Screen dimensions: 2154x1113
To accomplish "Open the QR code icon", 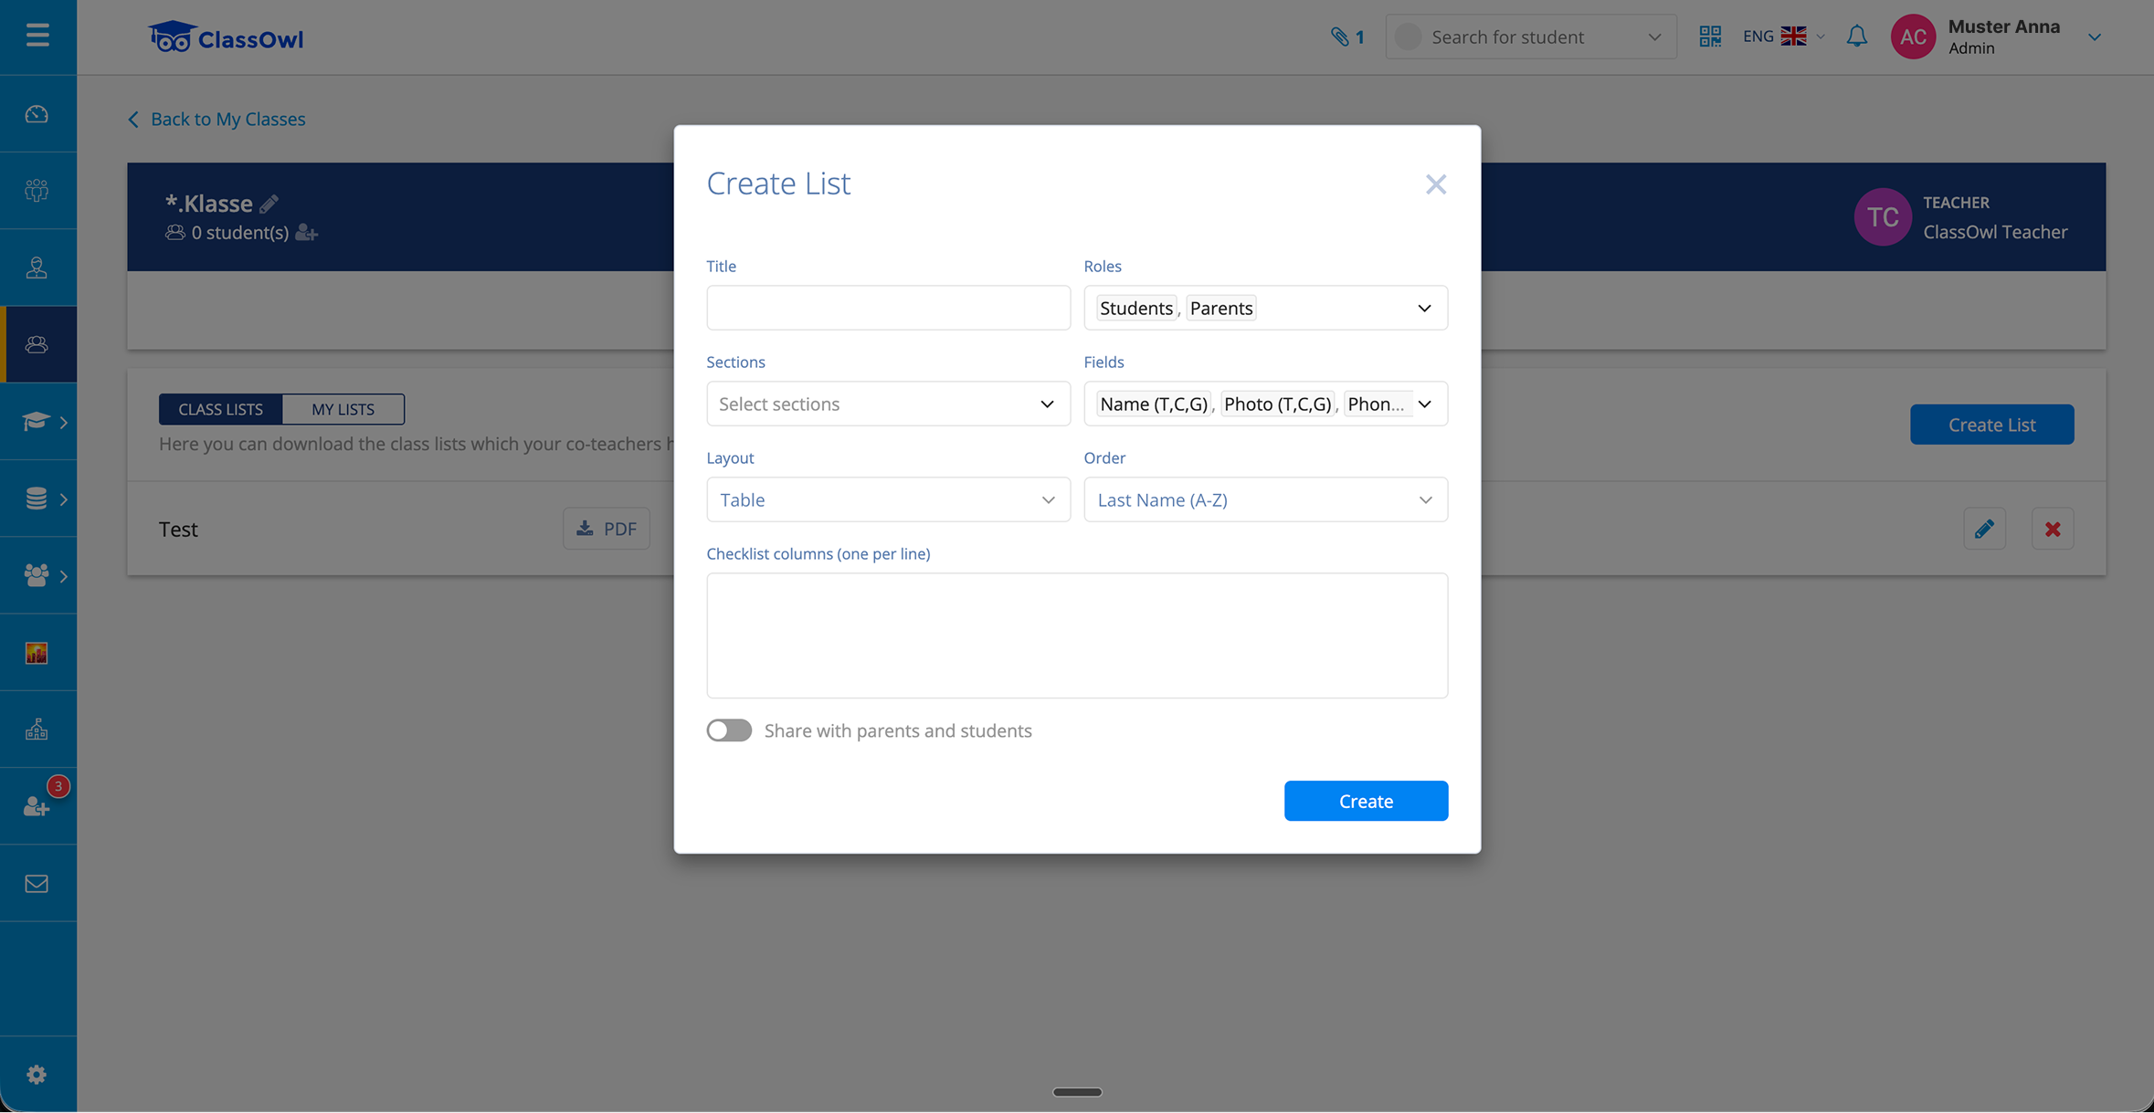I will pyautogui.click(x=1710, y=37).
